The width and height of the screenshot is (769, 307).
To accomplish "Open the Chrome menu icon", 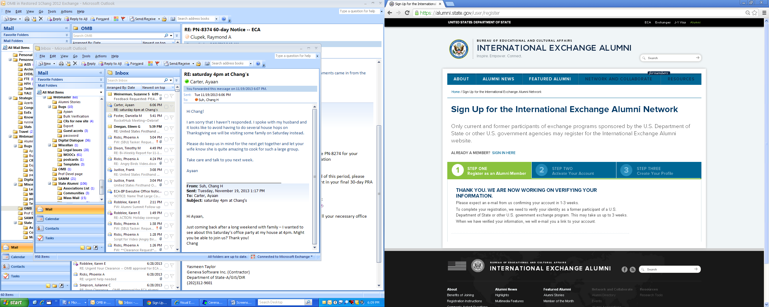I will point(764,13).
